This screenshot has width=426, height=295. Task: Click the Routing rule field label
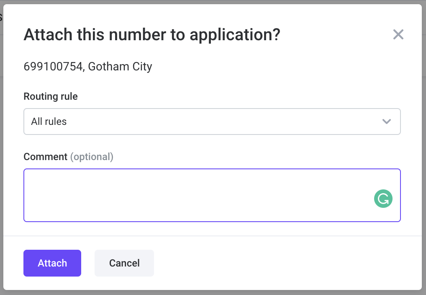click(x=51, y=96)
